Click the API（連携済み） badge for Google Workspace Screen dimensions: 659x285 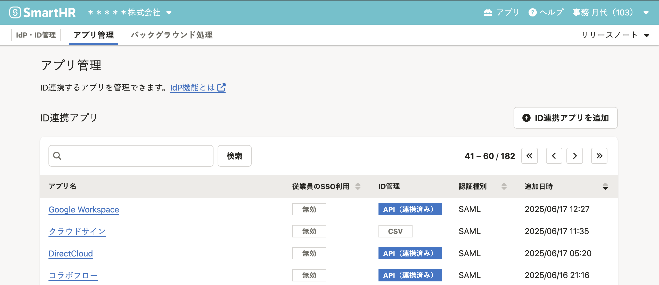(410, 209)
